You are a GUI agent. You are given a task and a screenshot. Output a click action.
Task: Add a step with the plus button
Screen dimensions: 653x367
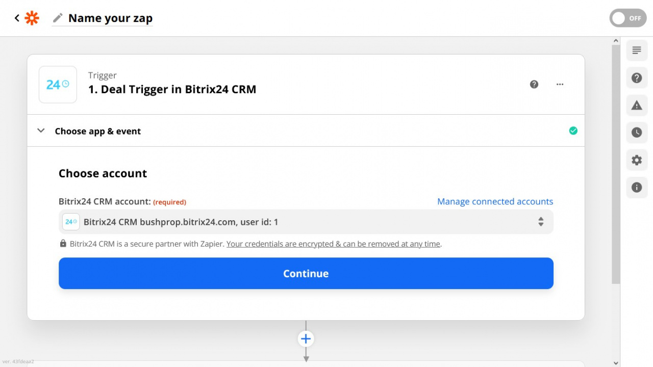click(306, 339)
